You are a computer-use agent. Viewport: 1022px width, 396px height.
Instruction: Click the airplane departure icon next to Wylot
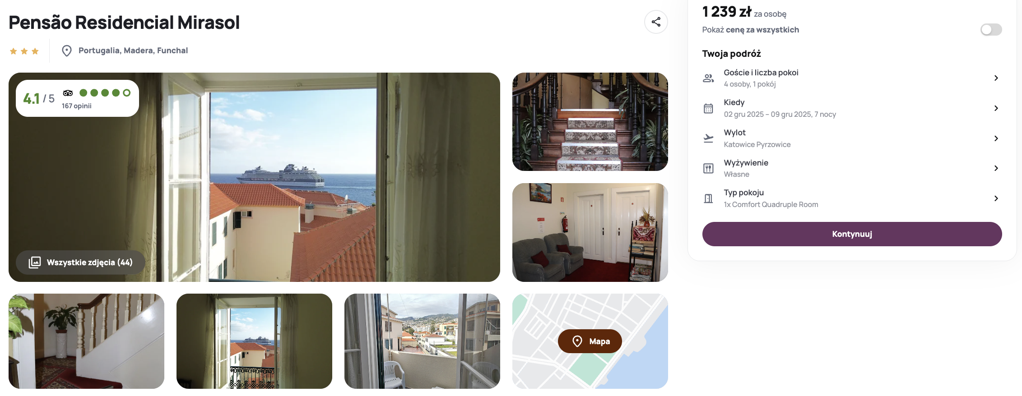coord(708,138)
